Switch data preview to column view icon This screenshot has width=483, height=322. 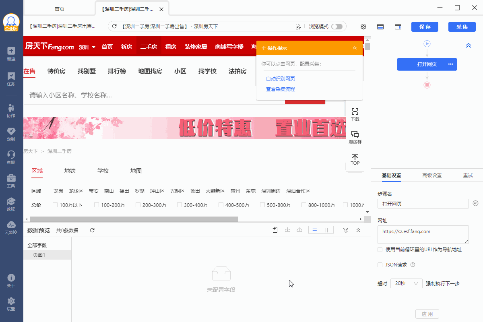327,230
